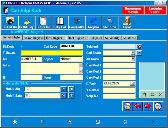
Task: Expand the Cari Grubu dropdown
Action: click(x=133, y=53)
